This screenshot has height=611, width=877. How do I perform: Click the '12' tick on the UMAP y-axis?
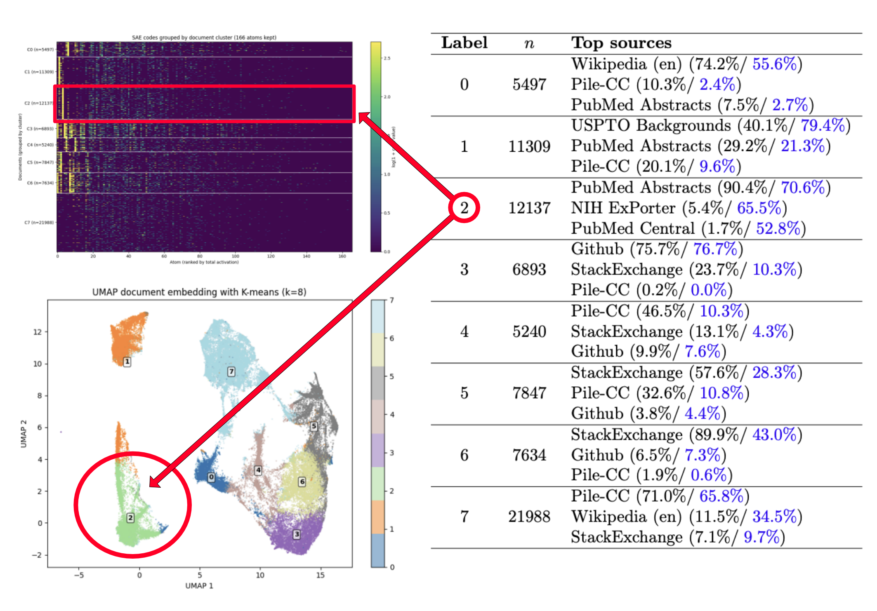pos(38,332)
